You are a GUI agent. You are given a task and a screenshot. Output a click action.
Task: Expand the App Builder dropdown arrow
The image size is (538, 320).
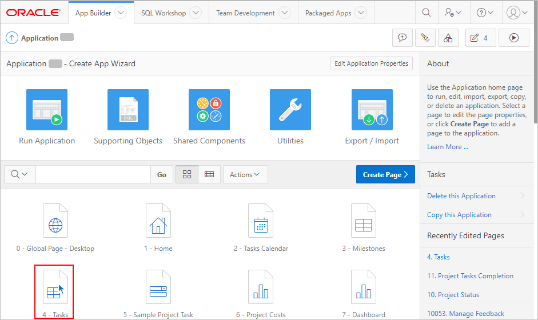pos(121,13)
